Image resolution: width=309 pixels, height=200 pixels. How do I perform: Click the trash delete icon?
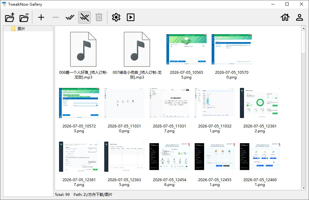[x=99, y=17]
